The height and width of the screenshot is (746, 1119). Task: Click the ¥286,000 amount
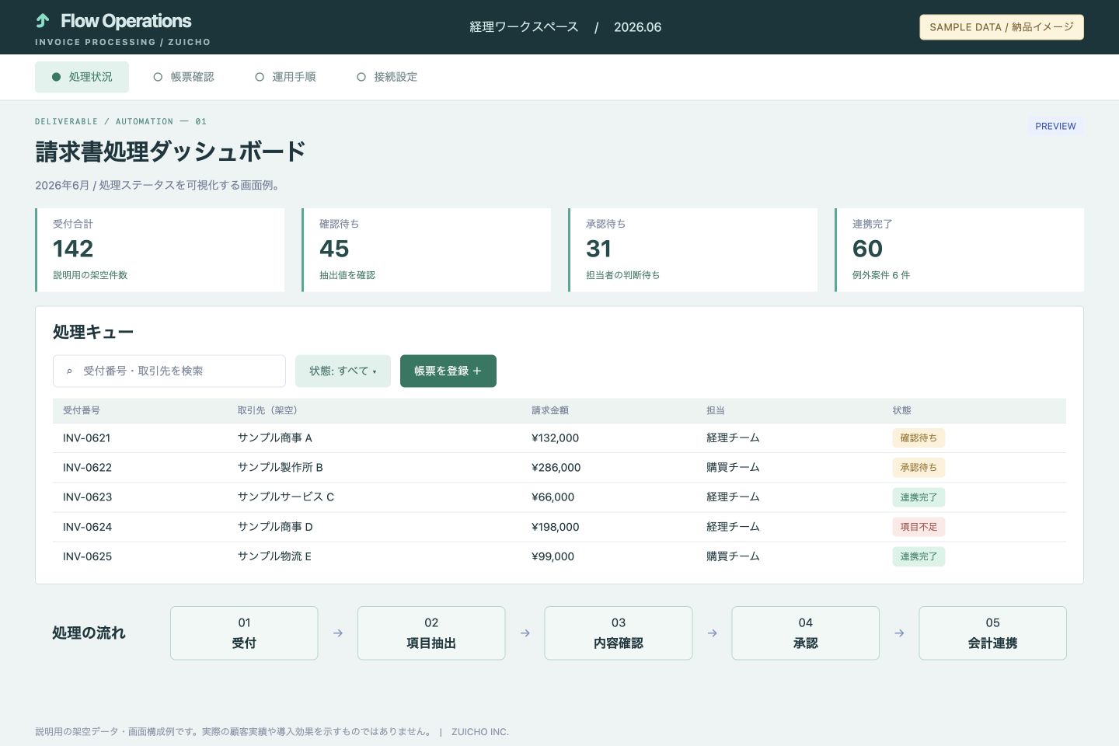click(556, 468)
